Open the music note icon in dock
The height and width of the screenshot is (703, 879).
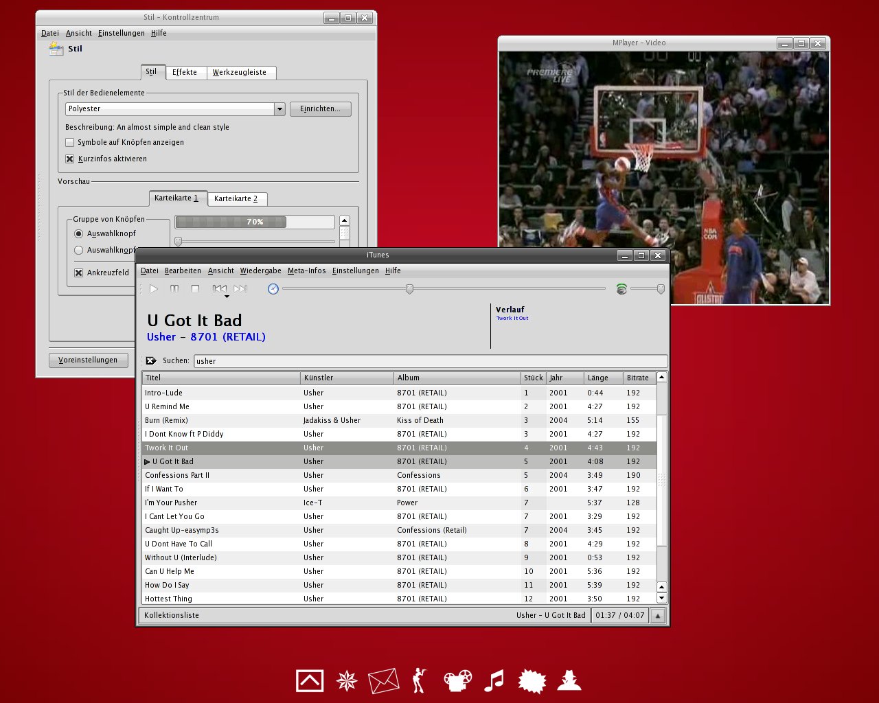[494, 680]
